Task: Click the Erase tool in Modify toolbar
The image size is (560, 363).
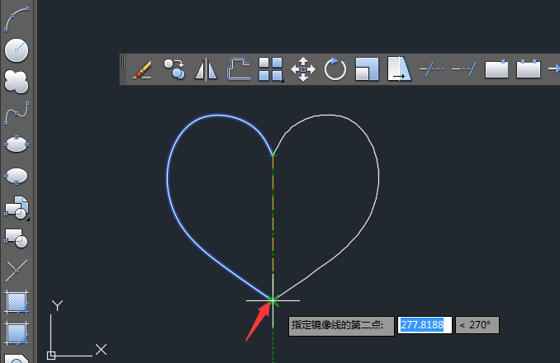Action: 143,69
